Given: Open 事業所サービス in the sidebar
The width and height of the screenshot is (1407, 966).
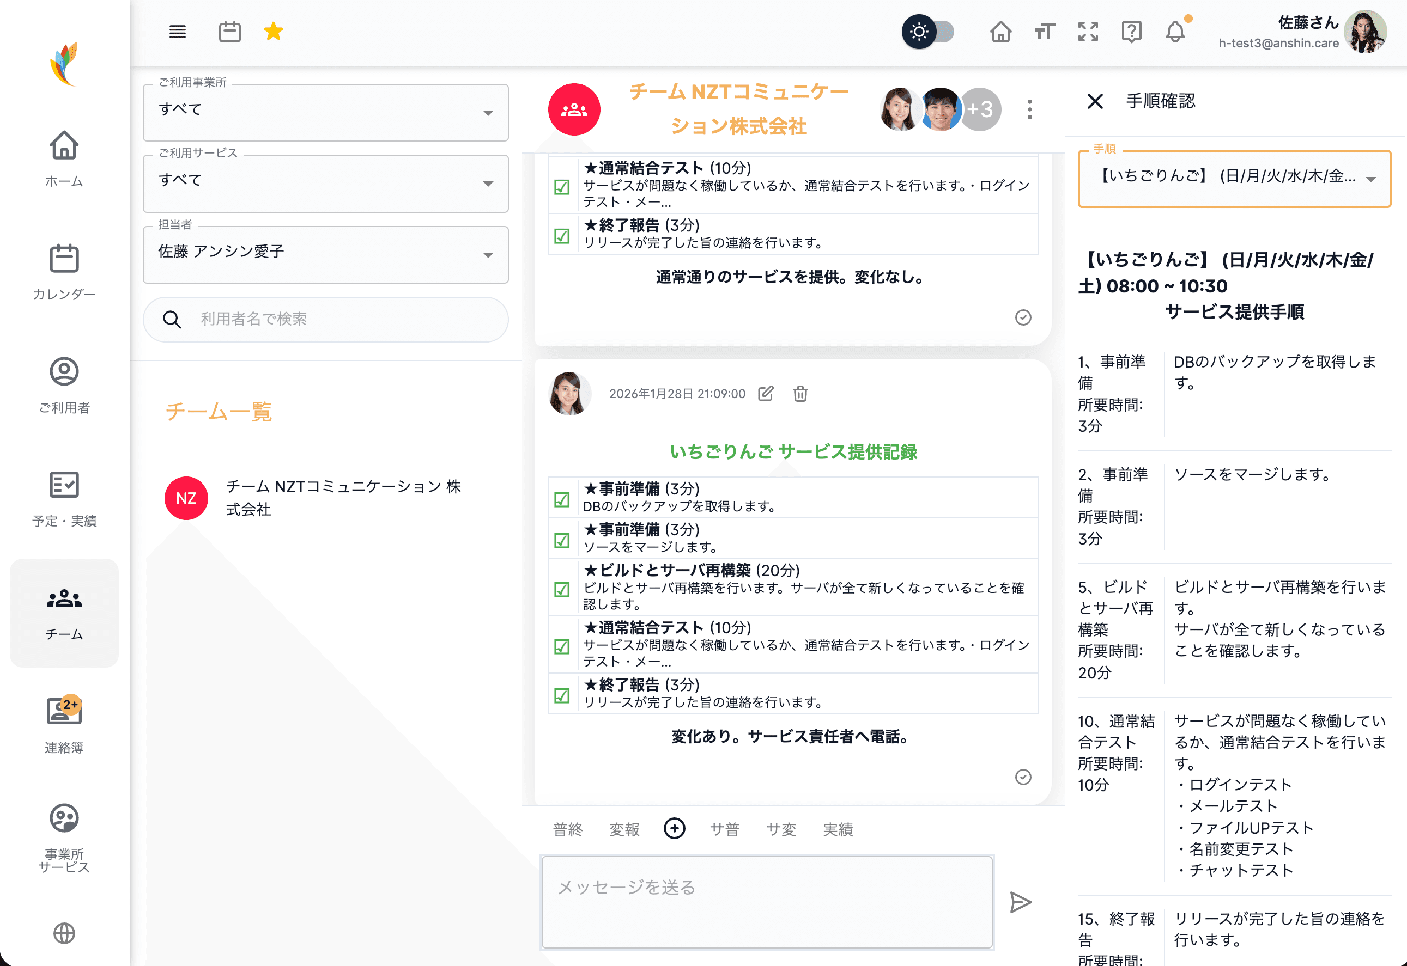Looking at the screenshot, I should pos(64,838).
